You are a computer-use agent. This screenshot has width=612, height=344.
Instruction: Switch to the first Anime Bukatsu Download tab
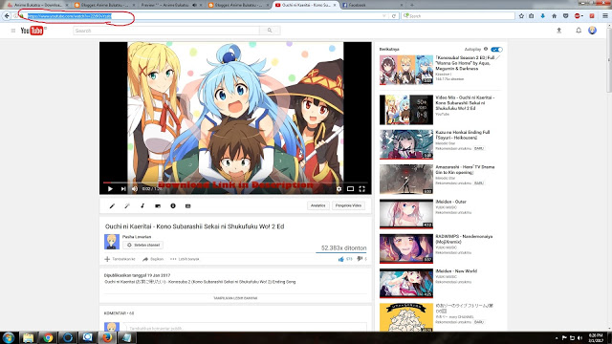point(36,5)
